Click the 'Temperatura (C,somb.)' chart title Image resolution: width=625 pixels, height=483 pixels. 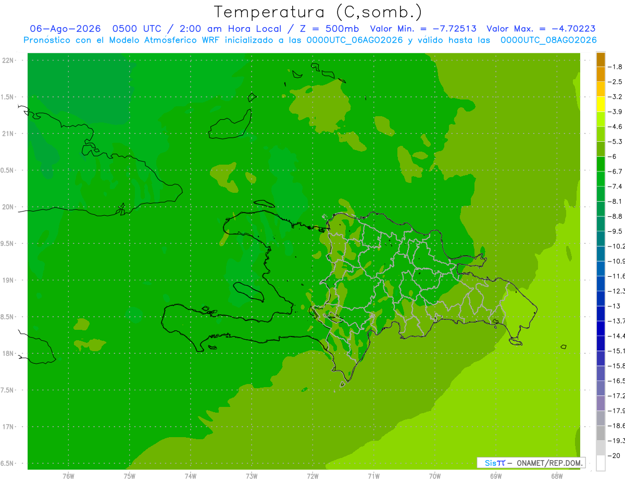[318, 12]
